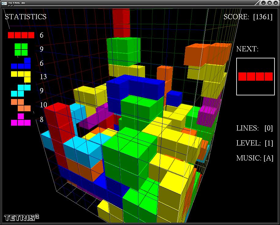Click the red I-piece statistics icon
Screen dimensions: 280x225
(21, 35)
